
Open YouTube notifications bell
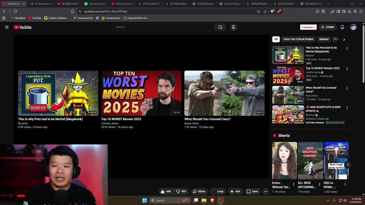click(x=342, y=27)
